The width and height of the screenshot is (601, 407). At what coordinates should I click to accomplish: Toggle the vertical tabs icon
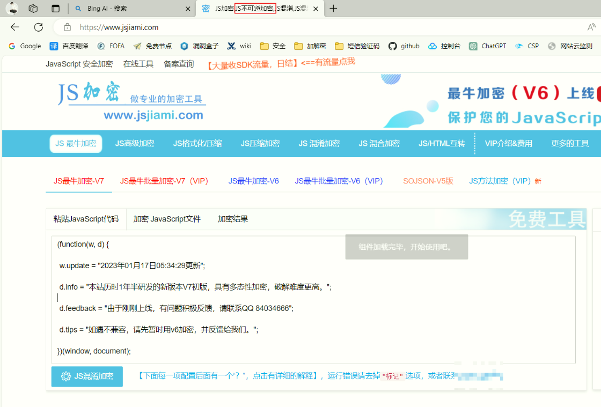(x=56, y=9)
